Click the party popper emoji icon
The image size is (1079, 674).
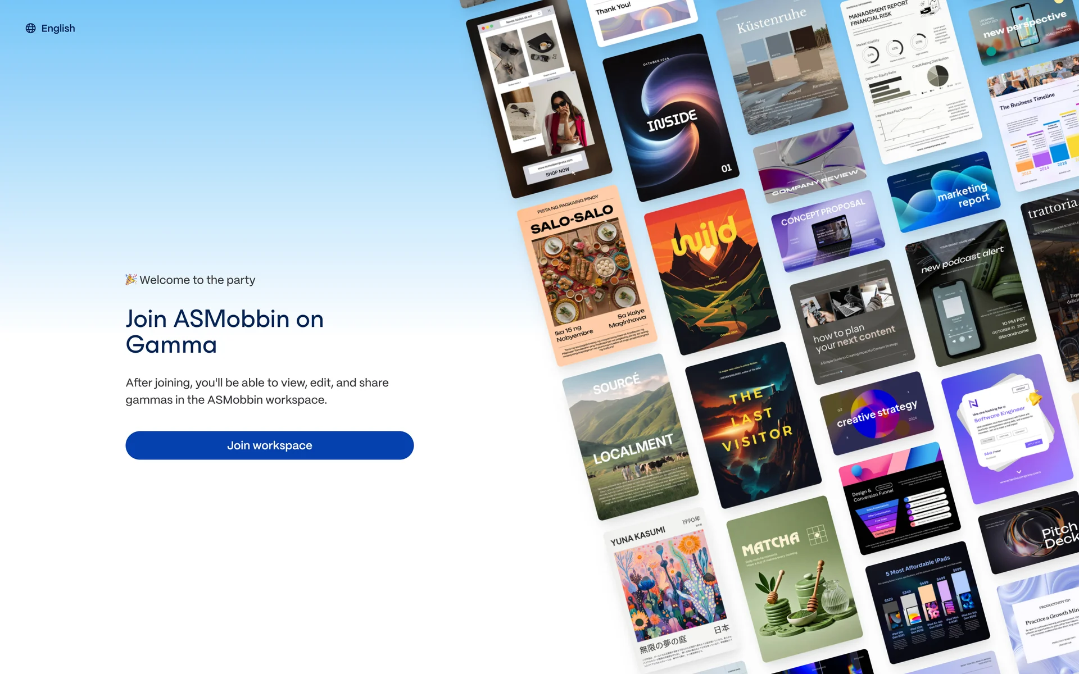coord(131,279)
